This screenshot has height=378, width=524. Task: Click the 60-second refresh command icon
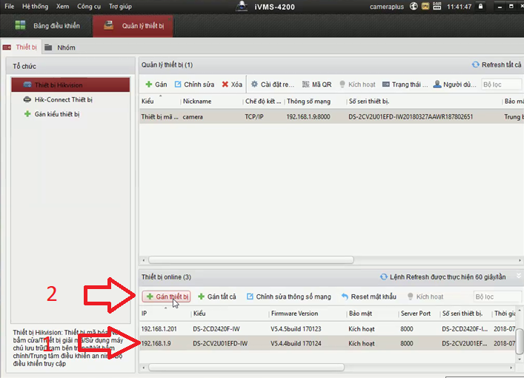click(384, 276)
